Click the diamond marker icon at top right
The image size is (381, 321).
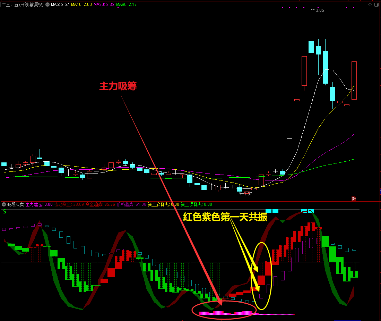pos(370,5)
